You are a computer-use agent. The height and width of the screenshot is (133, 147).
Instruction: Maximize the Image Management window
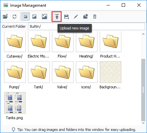123,5
